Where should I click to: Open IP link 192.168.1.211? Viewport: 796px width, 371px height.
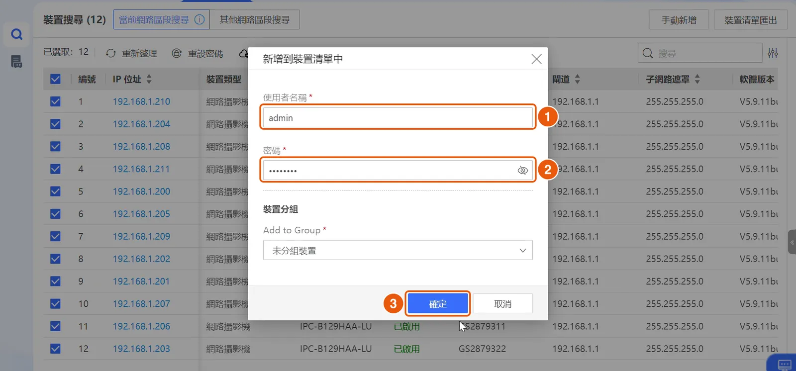tap(141, 169)
